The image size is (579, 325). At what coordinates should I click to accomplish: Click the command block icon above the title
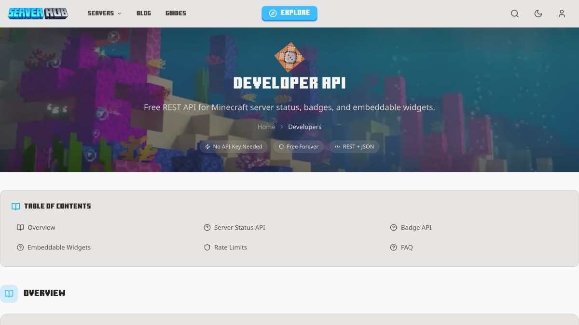[x=289, y=57]
